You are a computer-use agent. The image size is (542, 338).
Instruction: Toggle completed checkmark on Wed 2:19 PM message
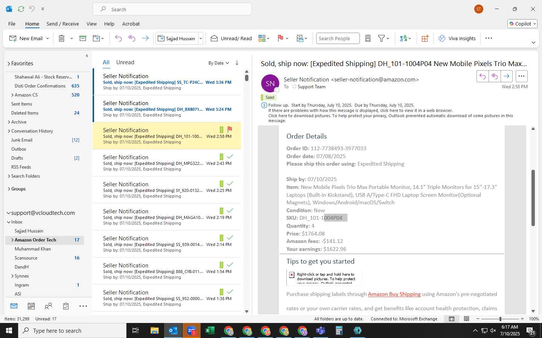point(230,211)
